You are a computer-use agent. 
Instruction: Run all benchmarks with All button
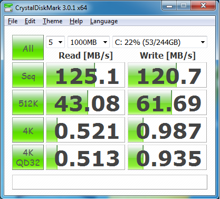pos(28,48)
